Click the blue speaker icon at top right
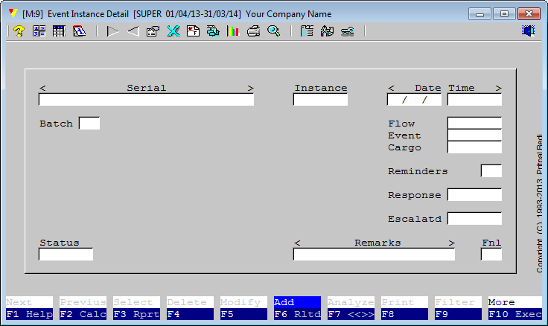Viewport: 548px width, 326px height. [528, 31]
